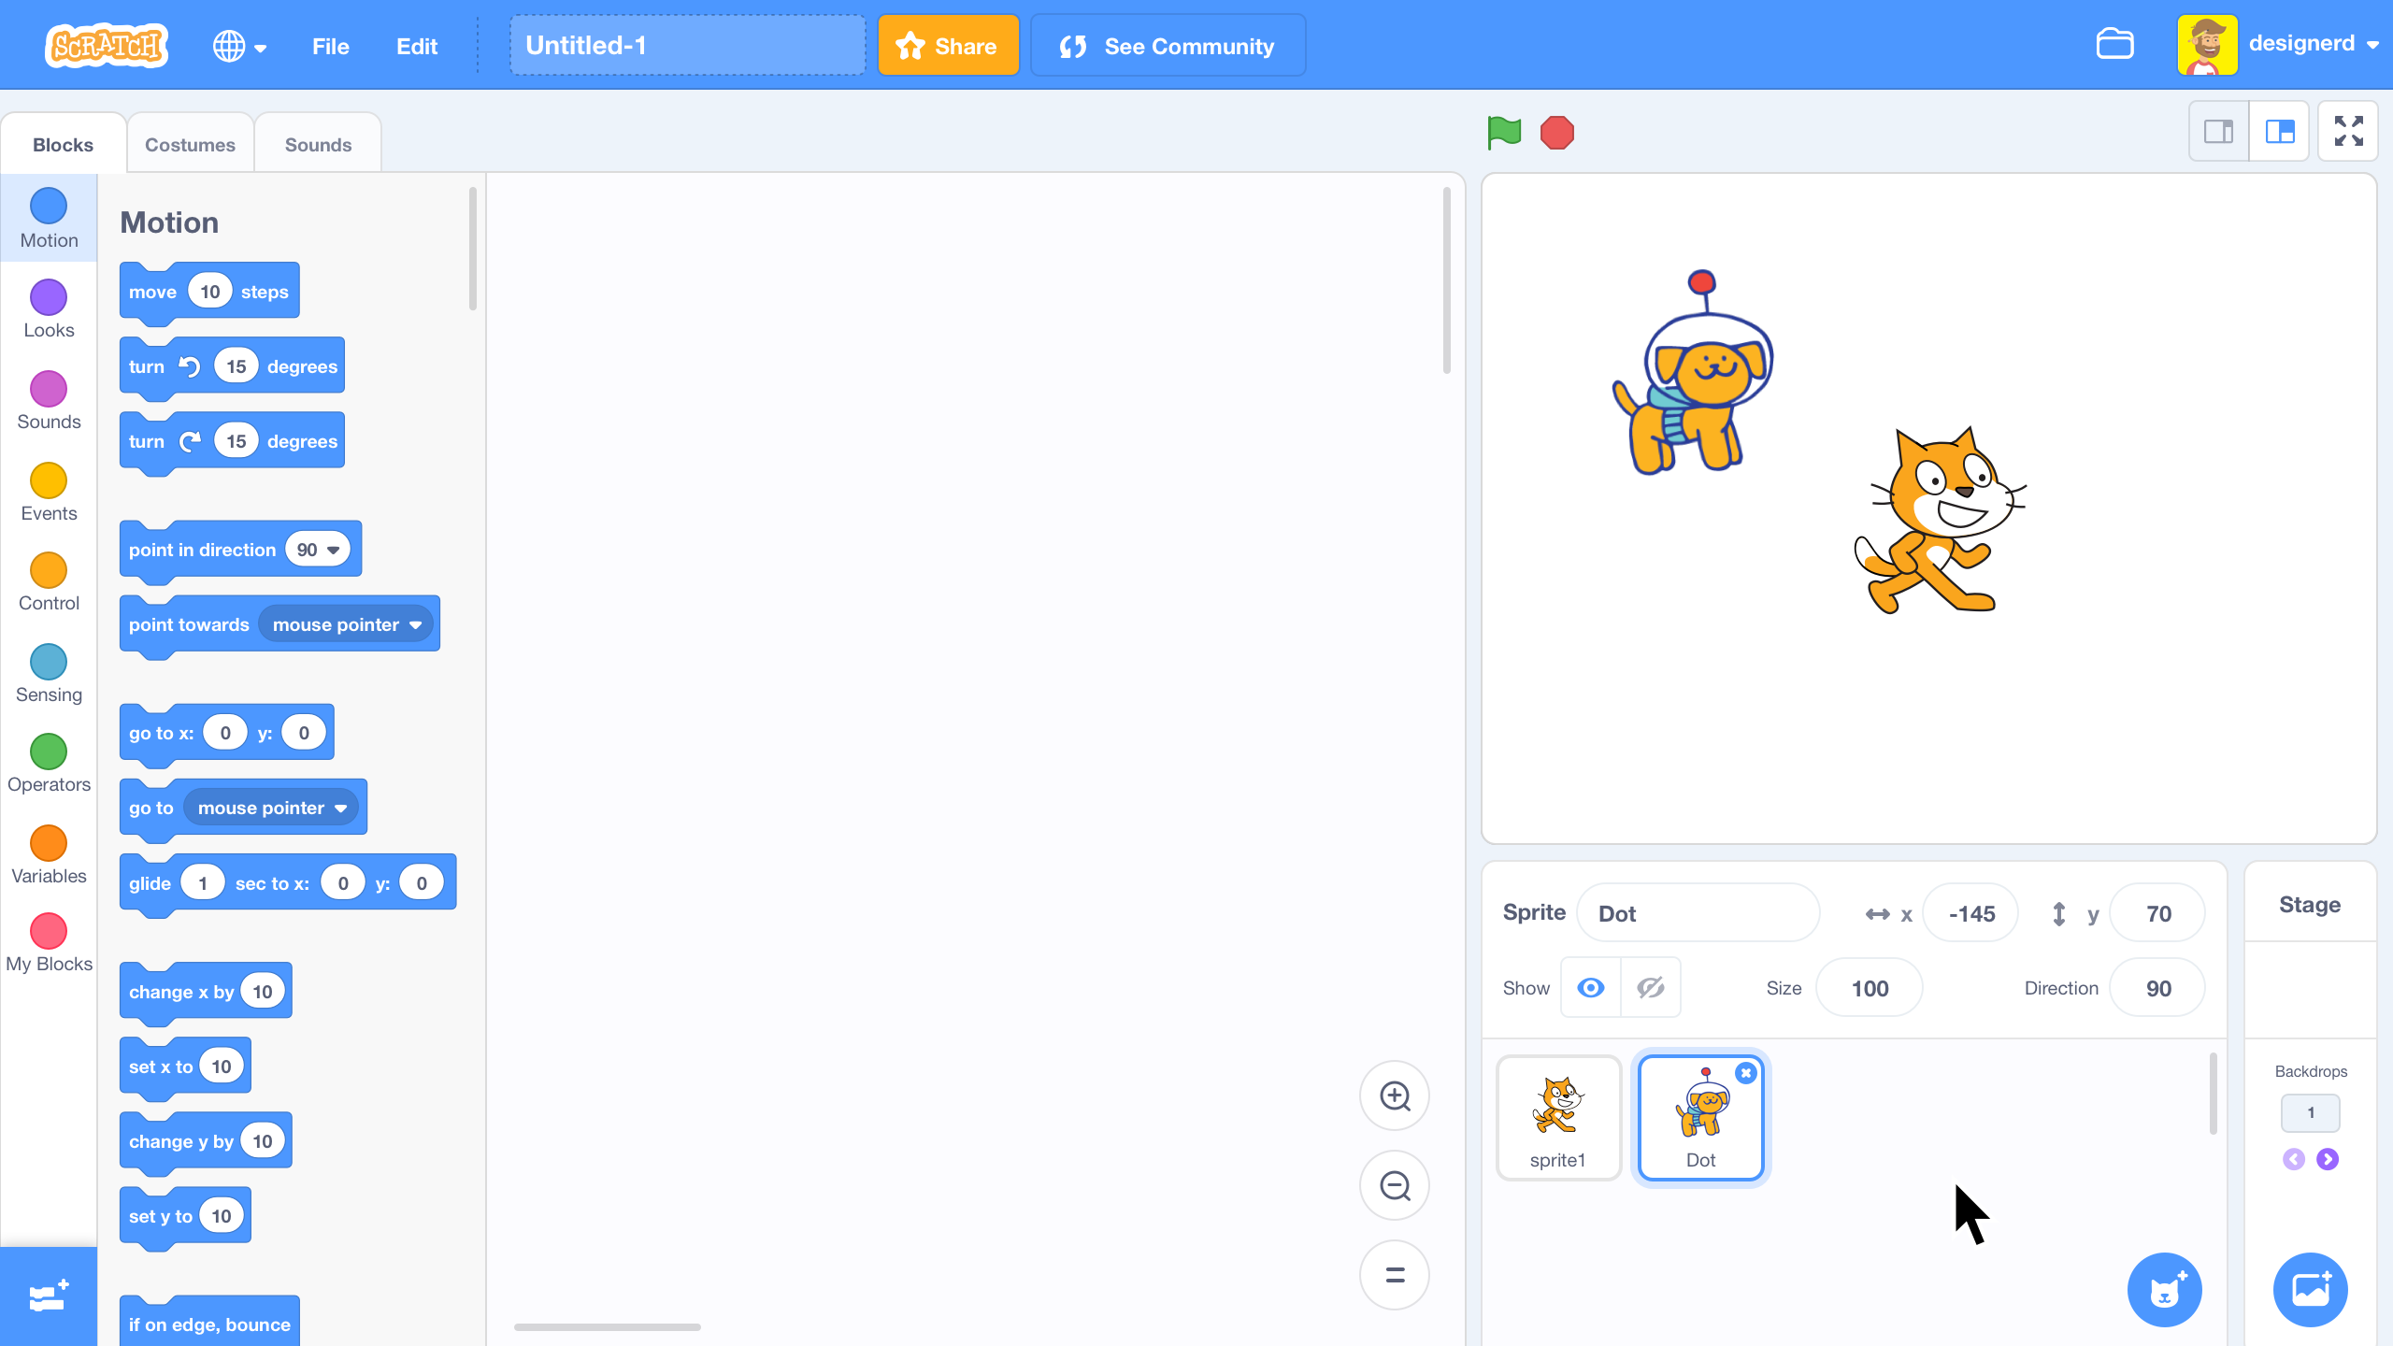
Task: Open the language globe dropdown
Action: tap(239, 46)
